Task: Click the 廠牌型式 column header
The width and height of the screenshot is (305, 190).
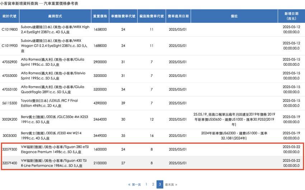Action: click(x=55, y=16)
